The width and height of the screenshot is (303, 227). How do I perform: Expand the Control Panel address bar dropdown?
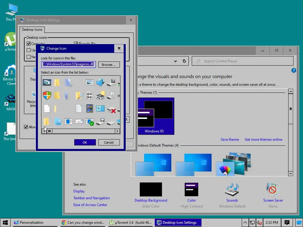[175, 61]
